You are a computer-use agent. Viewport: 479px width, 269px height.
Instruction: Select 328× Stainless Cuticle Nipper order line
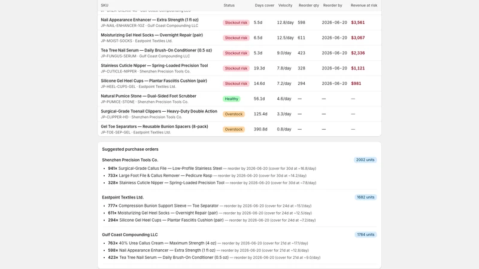(212, 183)
